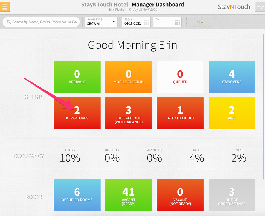Open the Out of Order/Service tile
Screen dimensions: 265x216
pos(232,195)
